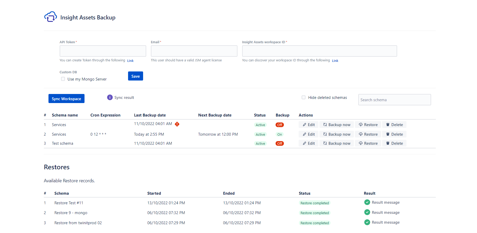Click the red warning icon next to 11/10/2022 04:01 AM

click(x=177, y=124)
